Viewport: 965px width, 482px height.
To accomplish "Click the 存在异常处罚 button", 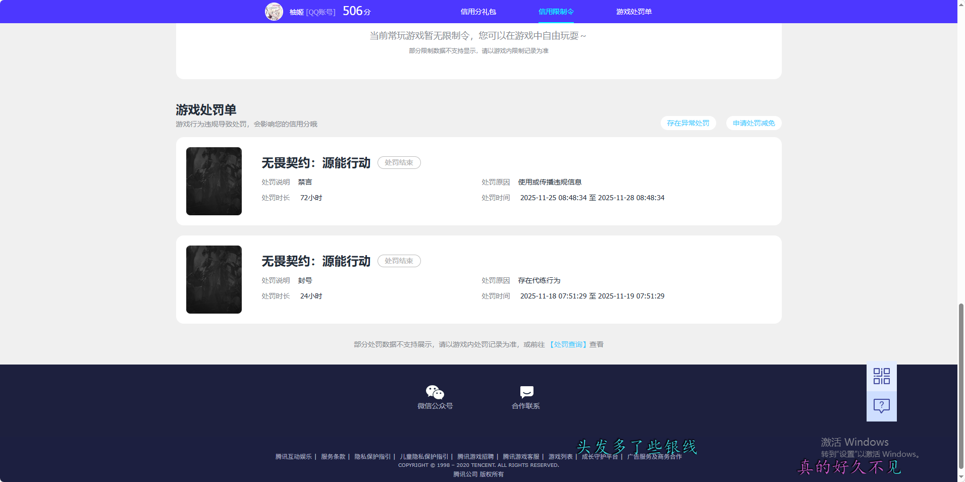I will coord(688,123).
